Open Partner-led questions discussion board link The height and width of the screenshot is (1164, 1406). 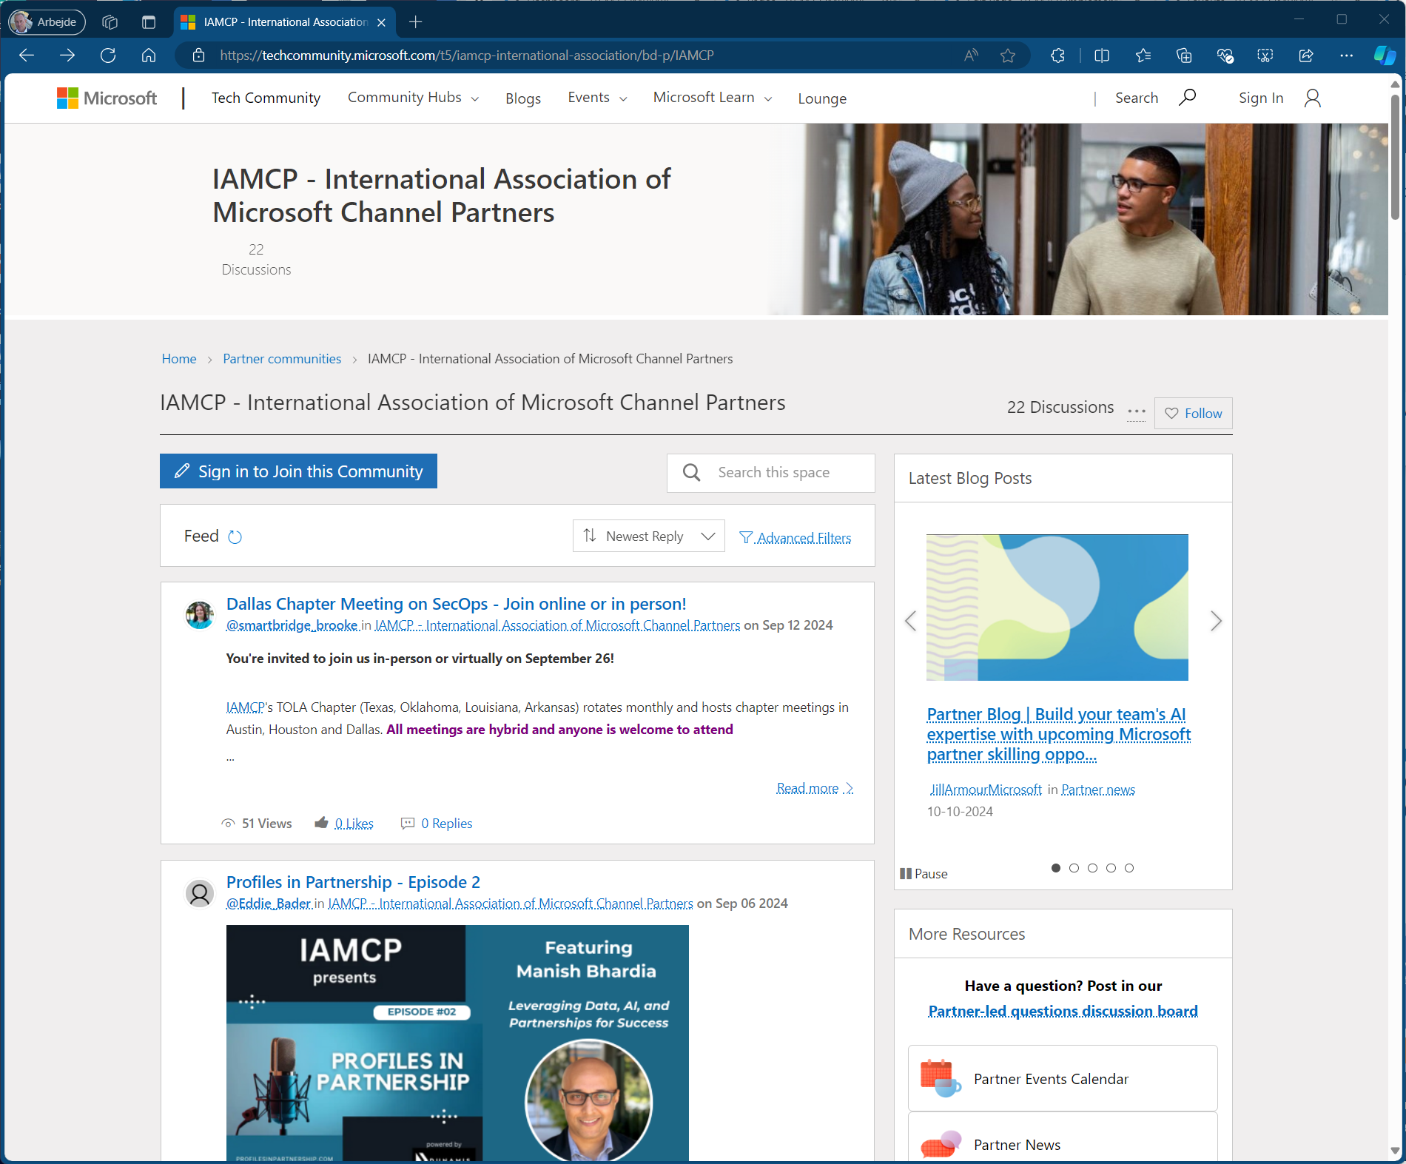[1063, 1011]
